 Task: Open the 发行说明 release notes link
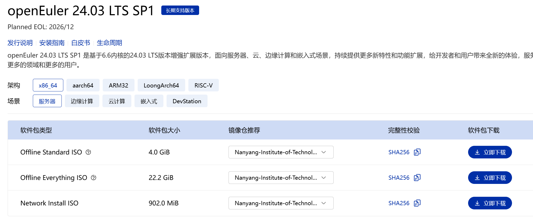tap(20, 43)
